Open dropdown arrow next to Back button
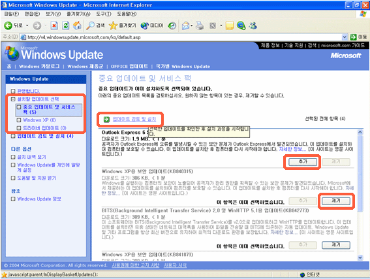This screenshot has width=370, height=279. [x=27, y=25]
